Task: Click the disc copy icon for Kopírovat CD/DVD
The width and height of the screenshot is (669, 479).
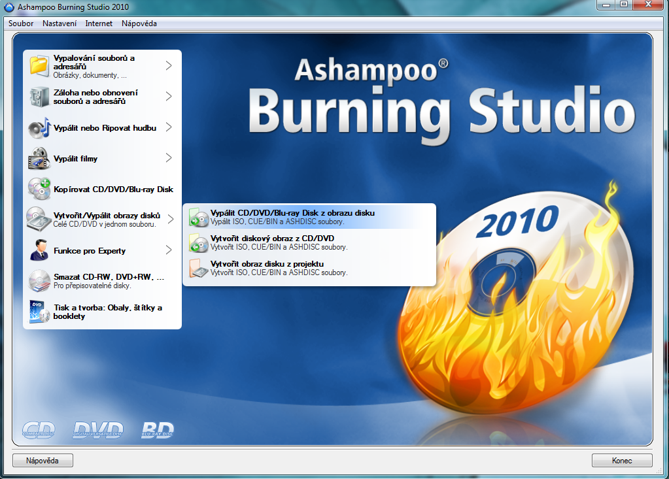Action: click(x=39, y=190)
